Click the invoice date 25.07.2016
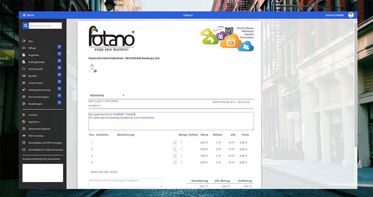 [x=243, y=102]
